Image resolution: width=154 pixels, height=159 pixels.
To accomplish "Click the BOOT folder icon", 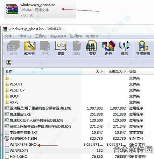I will [x=7, y=96].
